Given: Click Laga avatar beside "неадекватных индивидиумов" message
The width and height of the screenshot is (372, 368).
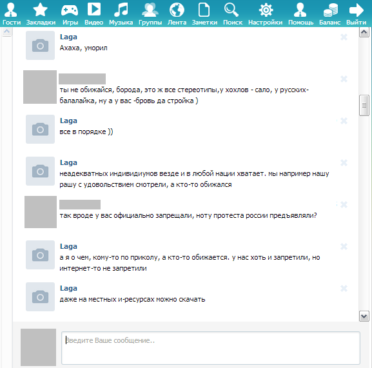Looking at the screenshot, I should click(40, 171).
